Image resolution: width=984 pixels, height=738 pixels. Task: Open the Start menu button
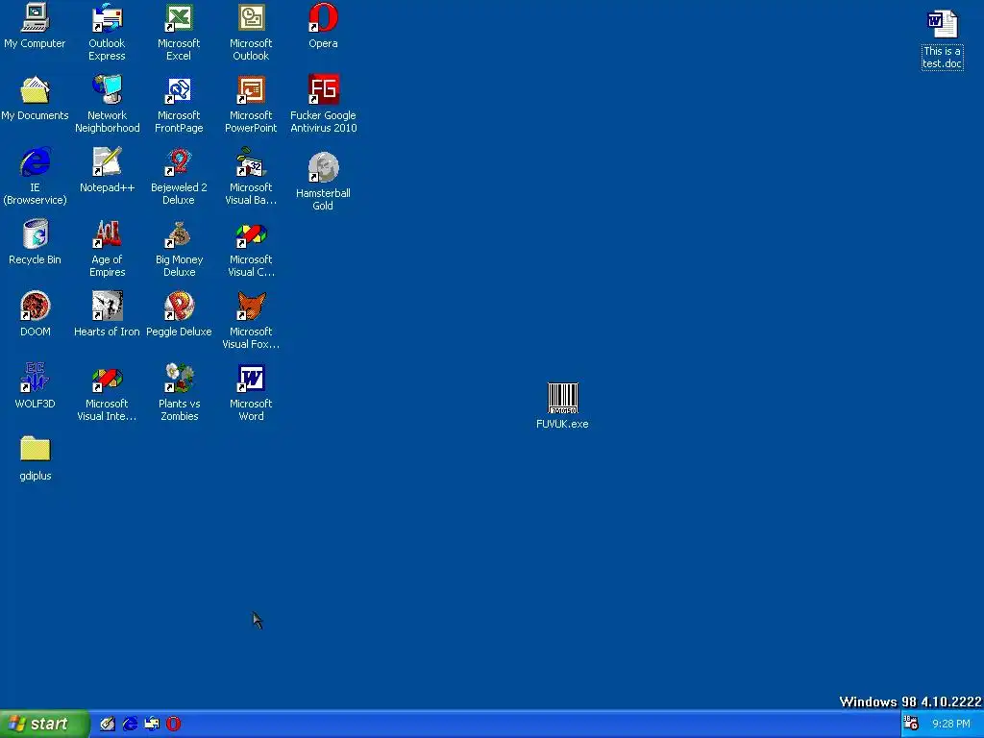tap(44, 724)
